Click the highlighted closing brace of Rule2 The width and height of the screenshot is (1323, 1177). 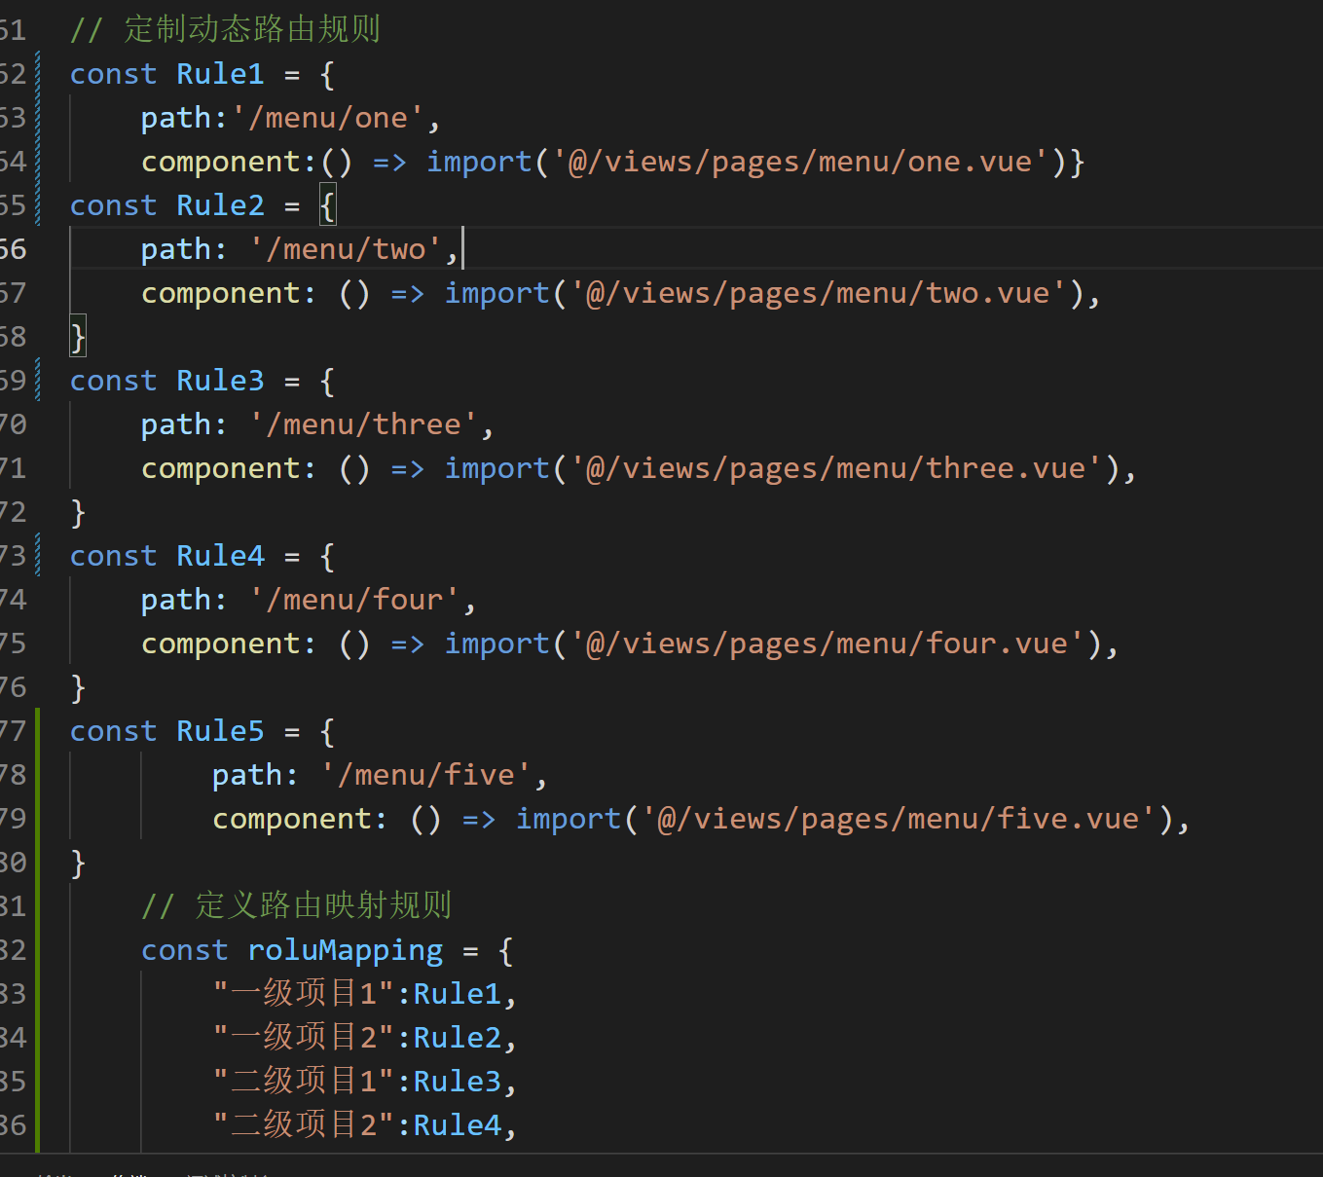tap(78, 337)
